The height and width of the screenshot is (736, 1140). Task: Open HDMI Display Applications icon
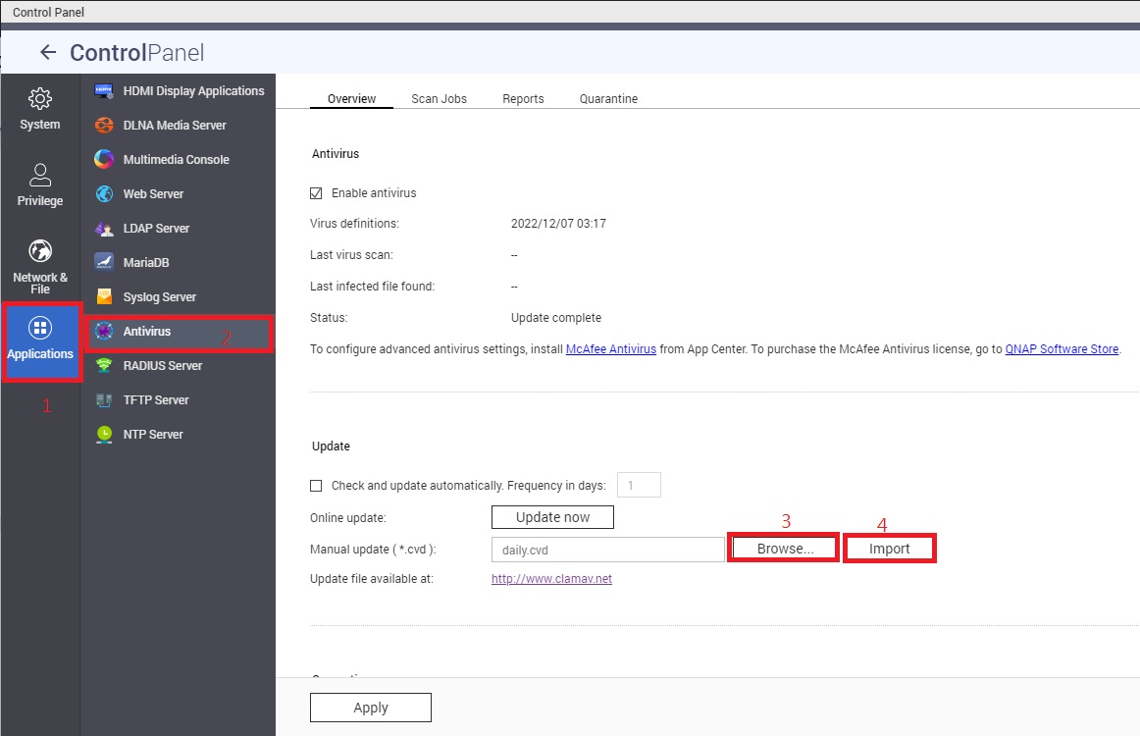pyautogui.click(x=104, y=91)
